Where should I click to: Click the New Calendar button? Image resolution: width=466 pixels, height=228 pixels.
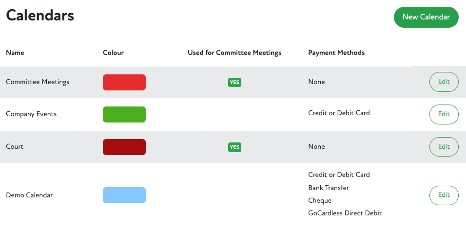(426, 17)
